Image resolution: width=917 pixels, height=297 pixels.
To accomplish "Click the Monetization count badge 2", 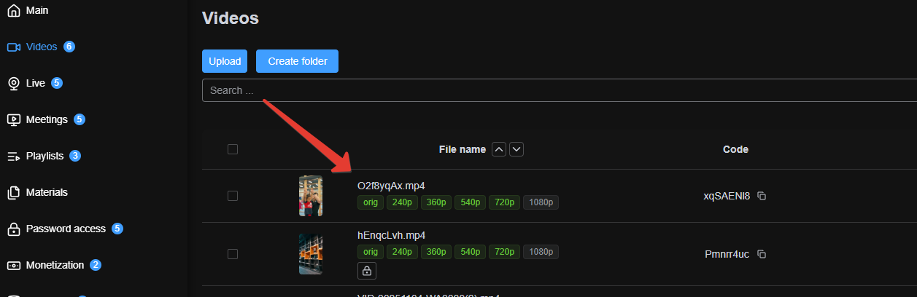I will click(96, 265).
